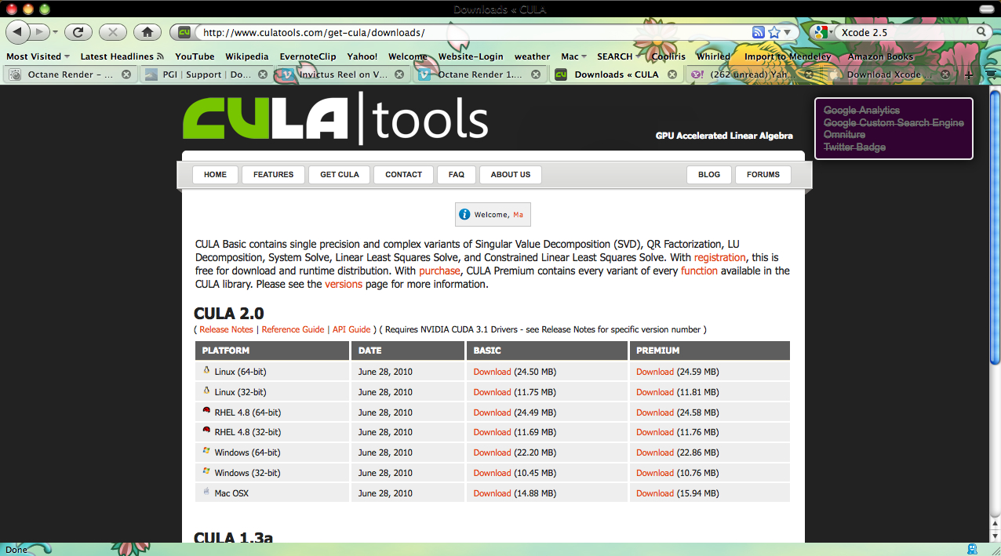Click the stop loading button
This screenshot has height=556, width=1001.
point(113,32)
